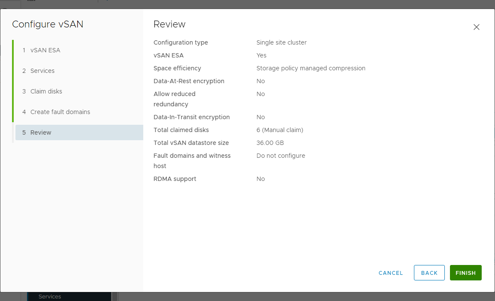The height and width of the screenshot is (301, 495).
Task: Click Cancel to abort vSAN configuration
Action: [390, 273]
